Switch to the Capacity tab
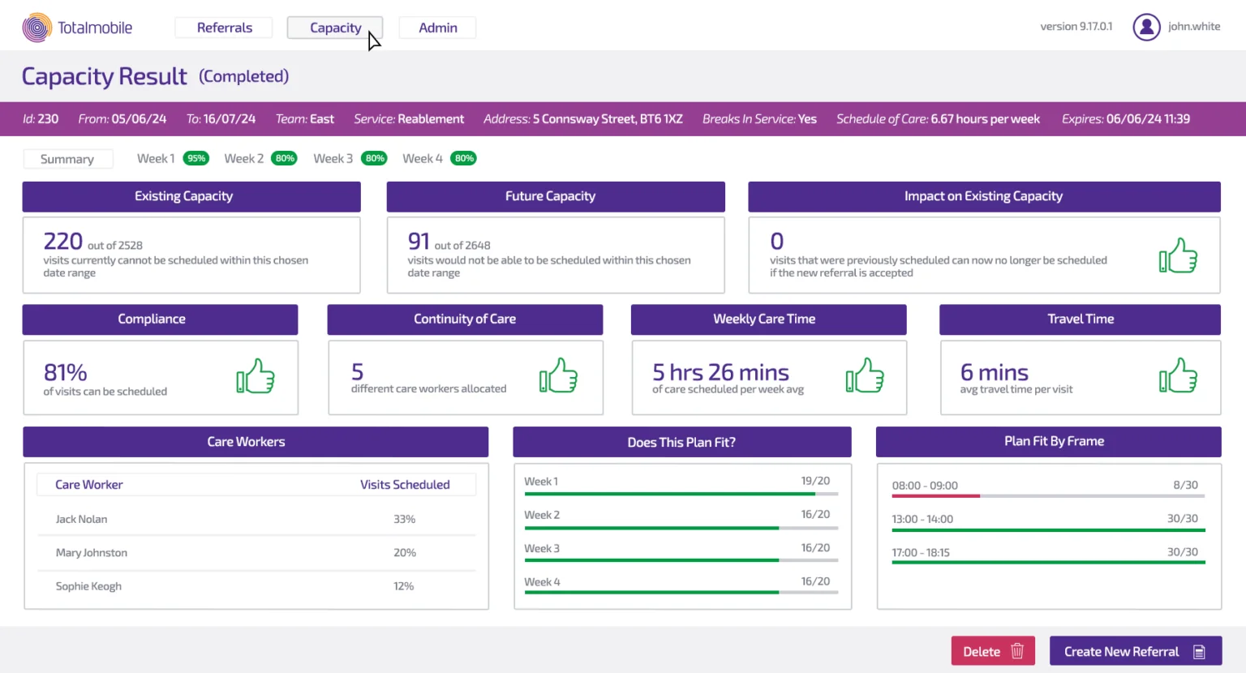 (334, 27)
